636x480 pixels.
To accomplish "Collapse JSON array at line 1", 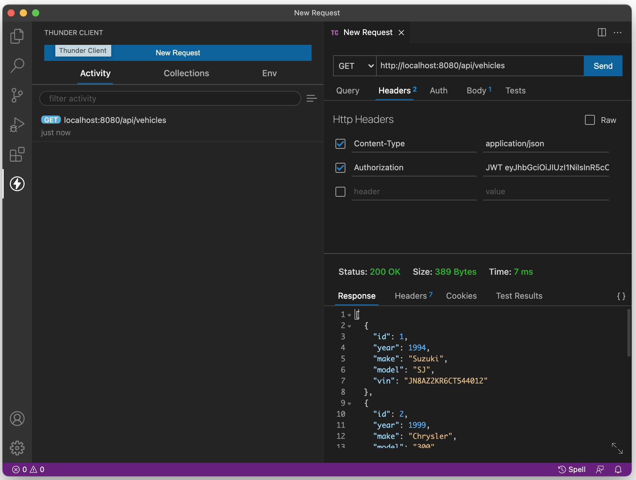I will pyautogui.click(x=349, y=315).
